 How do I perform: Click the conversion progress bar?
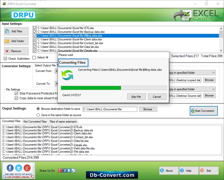point(114,88)
